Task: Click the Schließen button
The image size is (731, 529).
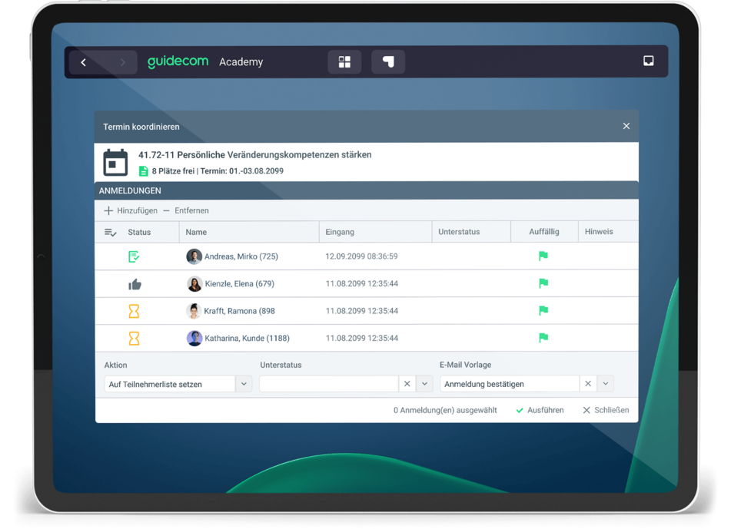Action: coord(606,410)
